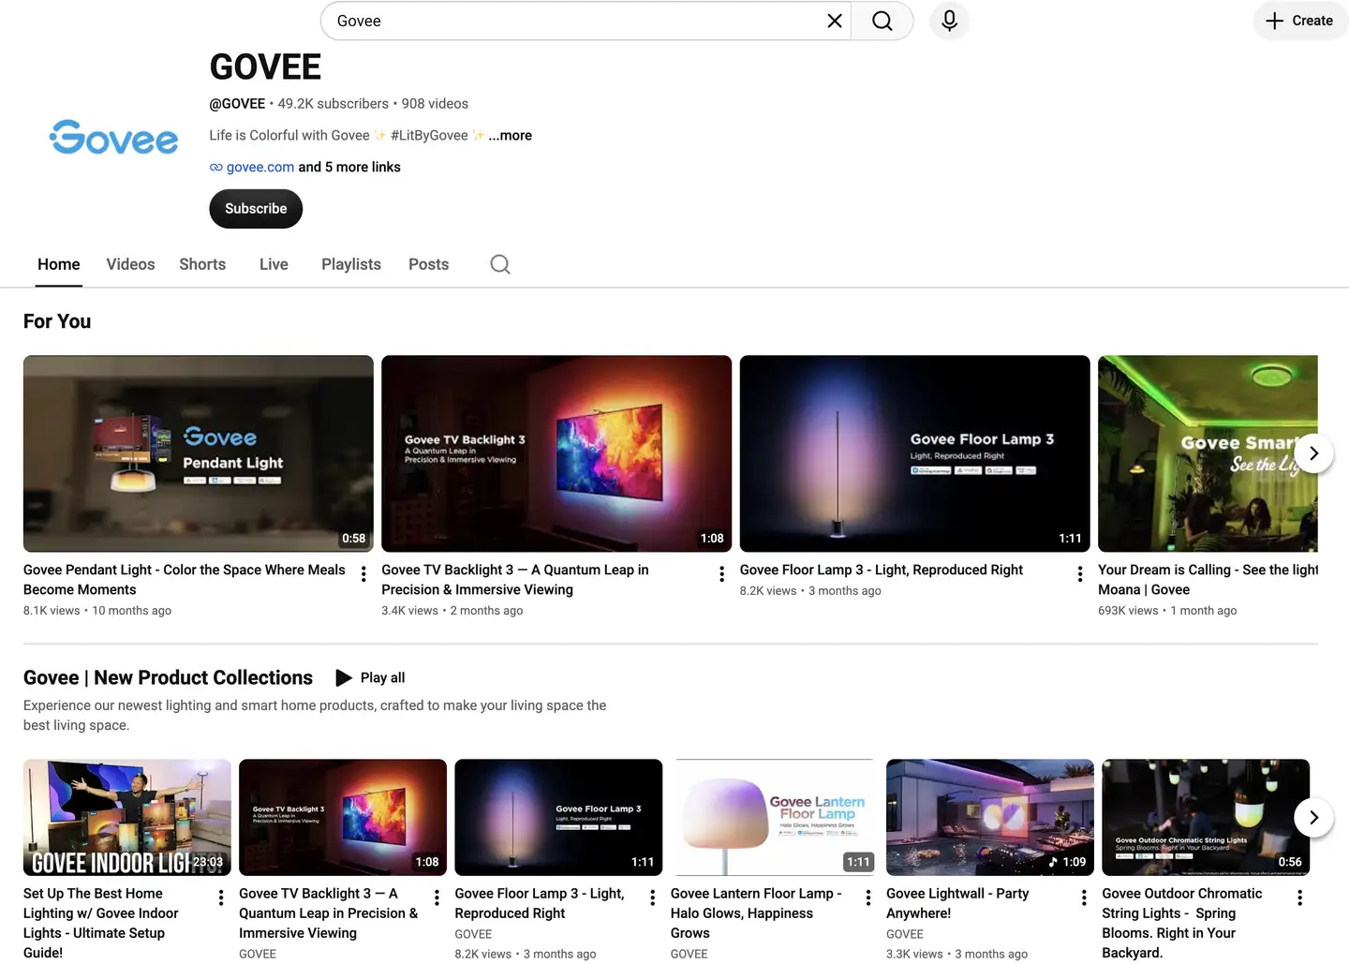
Task: Play the Govee Pendant Light video
Action: (199, 453)
